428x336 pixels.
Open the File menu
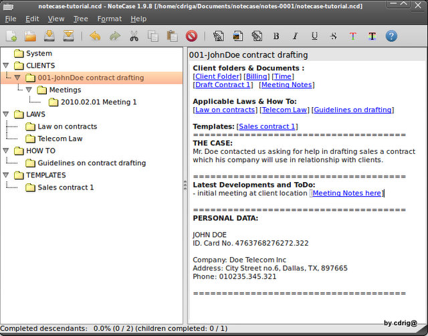[x=11, y=19]
